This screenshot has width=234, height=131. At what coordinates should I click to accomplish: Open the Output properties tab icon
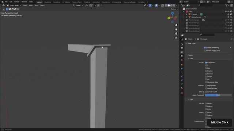tap(182, 48)
